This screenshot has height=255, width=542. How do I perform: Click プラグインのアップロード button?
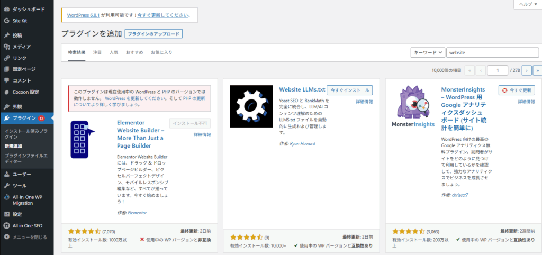[153, 34]
